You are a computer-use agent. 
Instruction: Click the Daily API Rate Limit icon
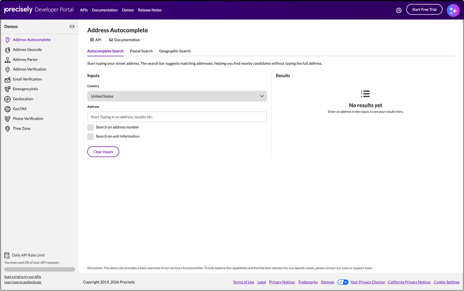[x=7, y=255]
